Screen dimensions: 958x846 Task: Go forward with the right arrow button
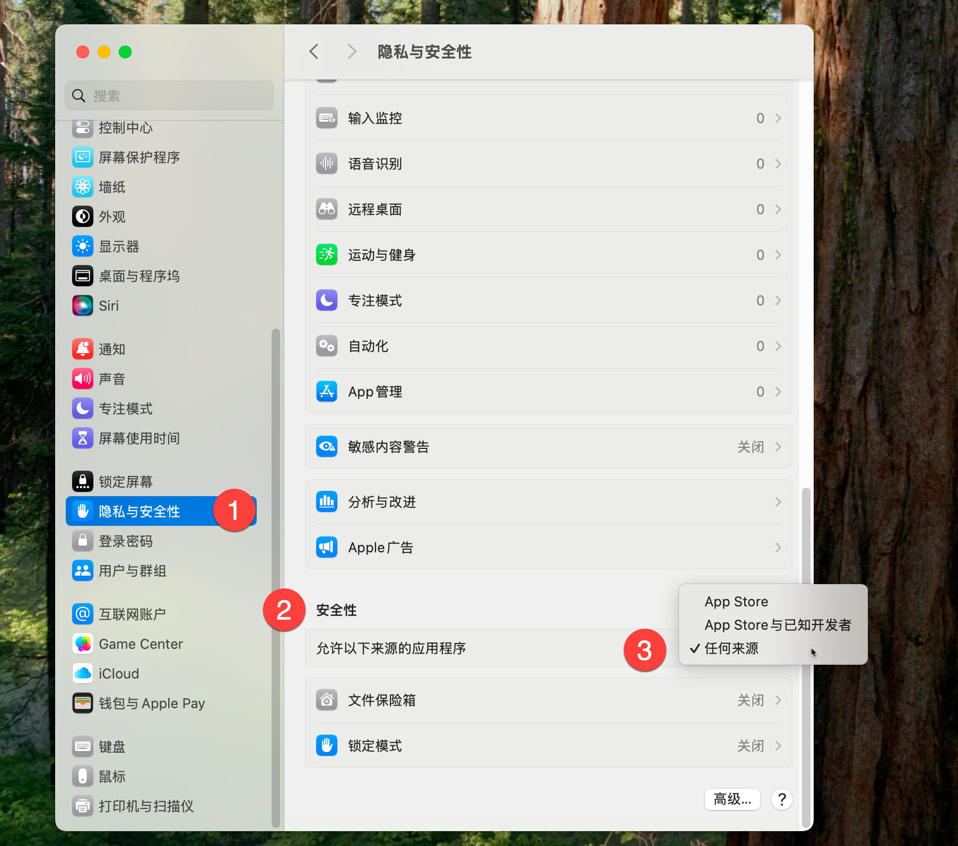pos(351,51)
